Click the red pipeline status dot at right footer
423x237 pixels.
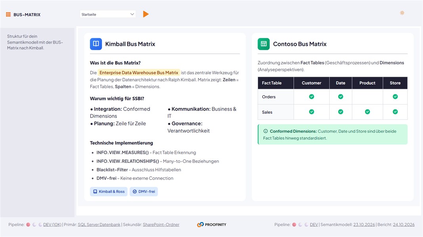point(294,225)
